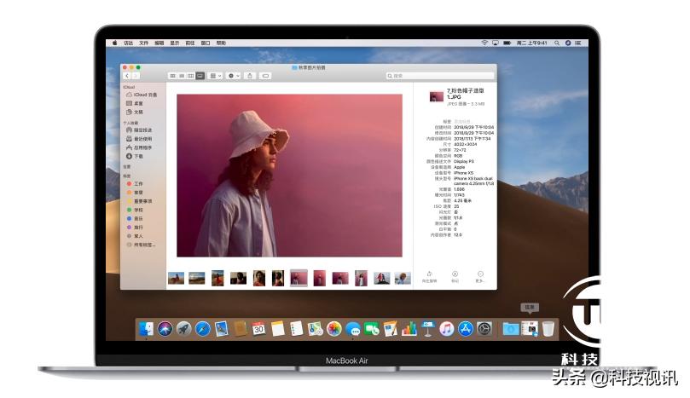
Task: Click the Share toolbar button
Action: point(250,76)
